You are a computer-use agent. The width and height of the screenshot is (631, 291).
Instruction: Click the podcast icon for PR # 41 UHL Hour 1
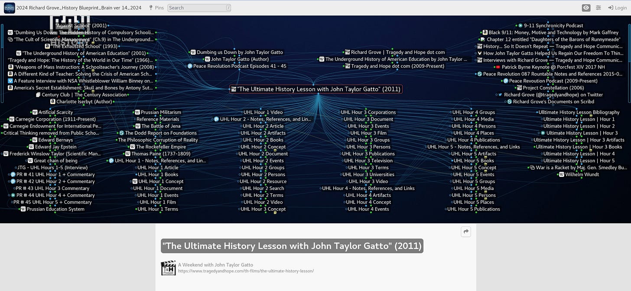click(13, 174)
